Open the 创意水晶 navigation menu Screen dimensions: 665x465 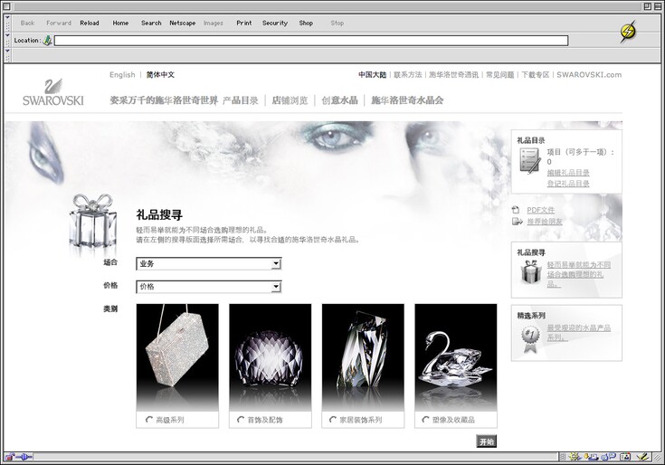coord(339,100)
